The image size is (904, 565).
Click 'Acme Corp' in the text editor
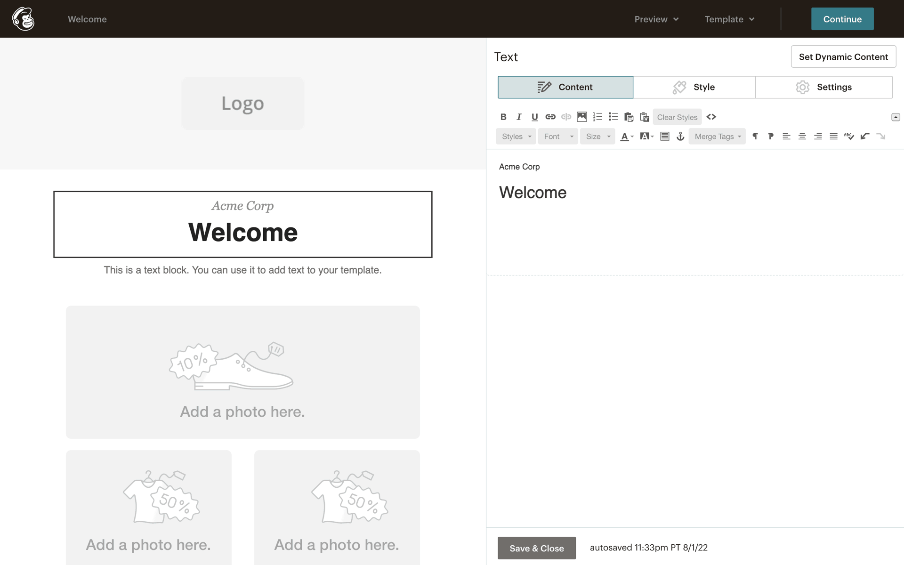tap(519, 167)
